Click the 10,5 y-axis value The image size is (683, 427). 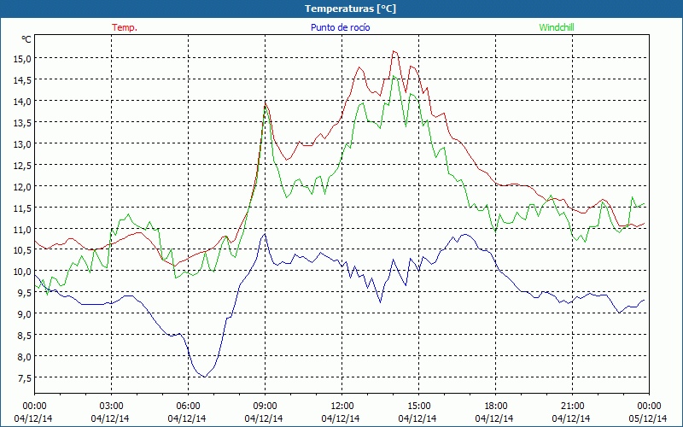click(22, 249)
